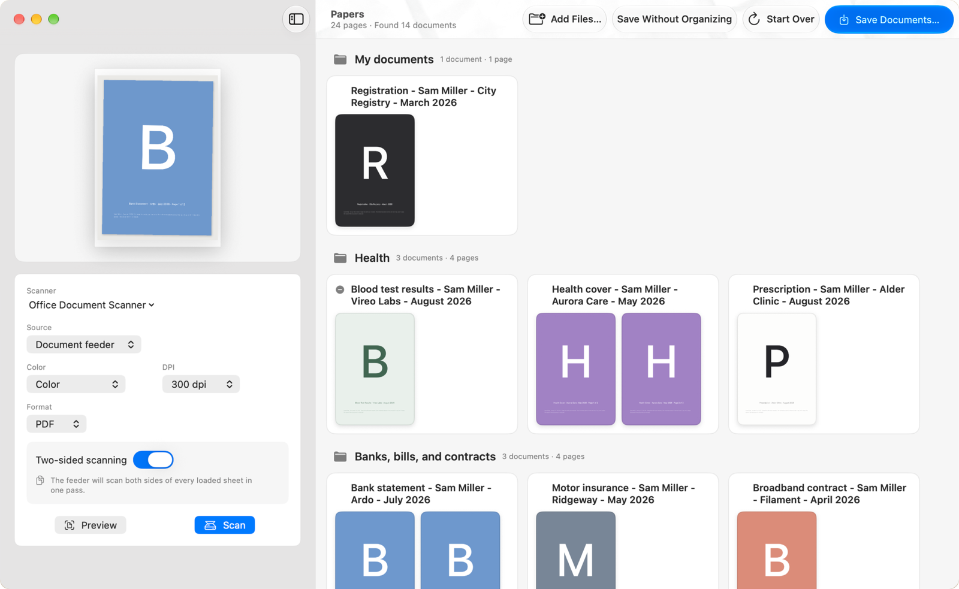Open the Broadband contract page thumbnail
959x589 pixels.
click(777, 550)
